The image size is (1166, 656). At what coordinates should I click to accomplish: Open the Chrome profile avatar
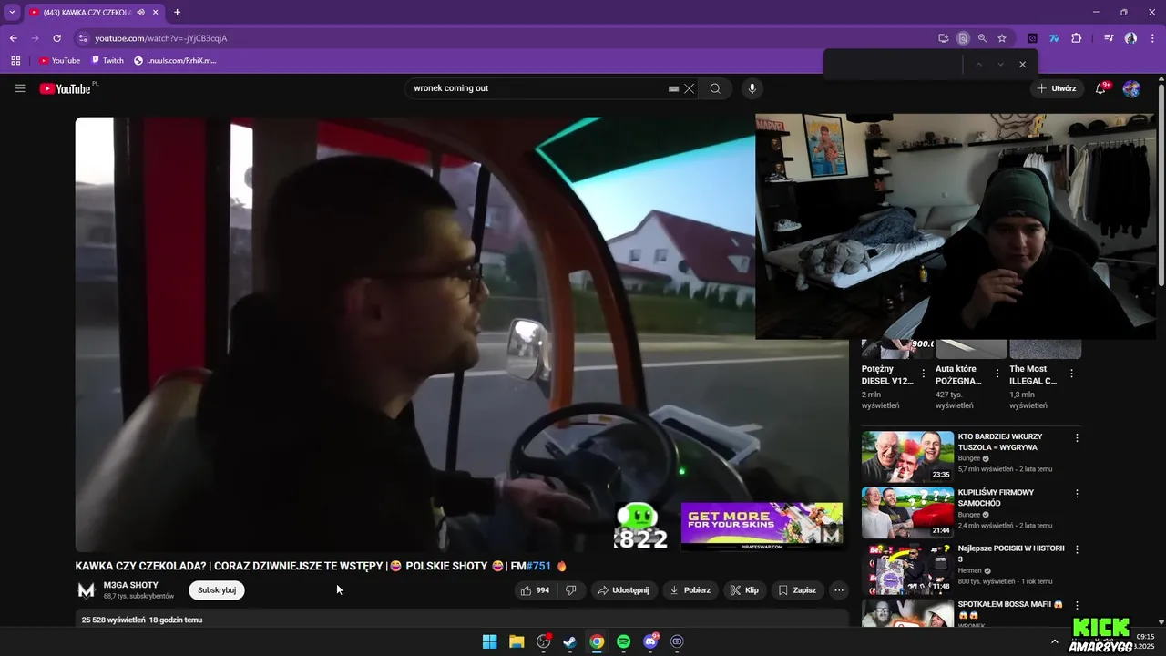[x=1130, y=38]
